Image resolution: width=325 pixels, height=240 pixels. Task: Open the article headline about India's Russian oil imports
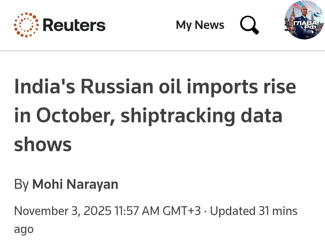point(155,115)
